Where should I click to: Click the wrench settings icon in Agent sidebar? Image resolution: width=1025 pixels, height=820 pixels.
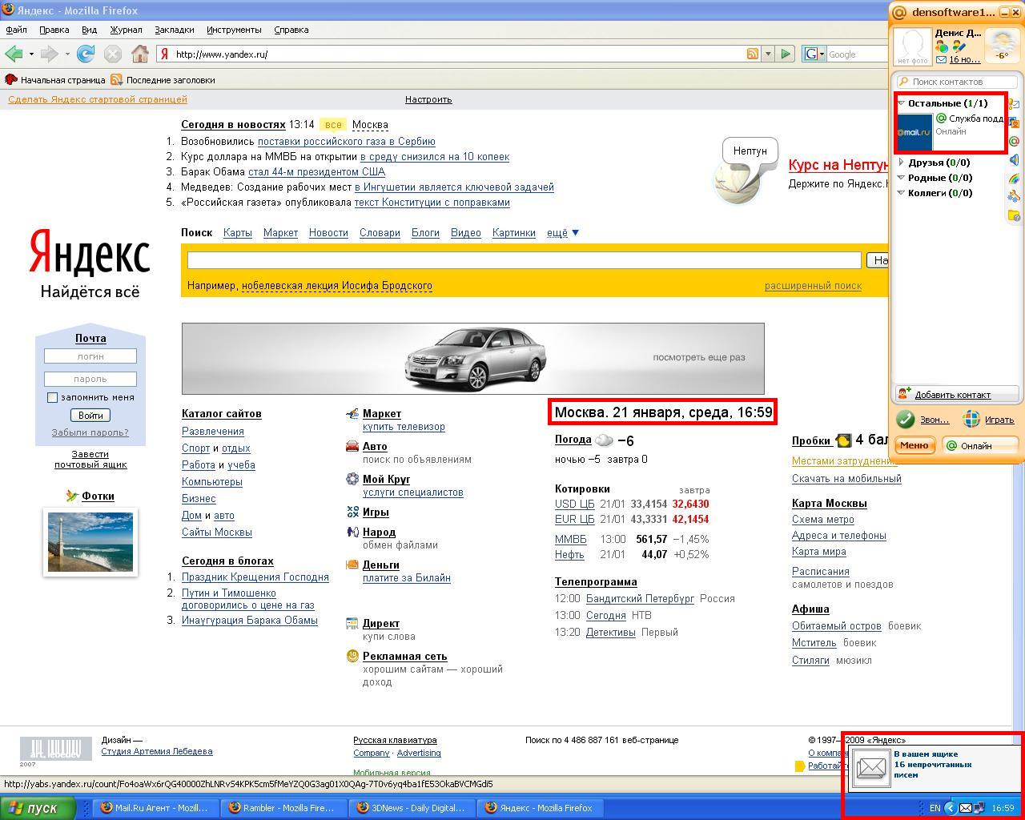(1014, 197)
